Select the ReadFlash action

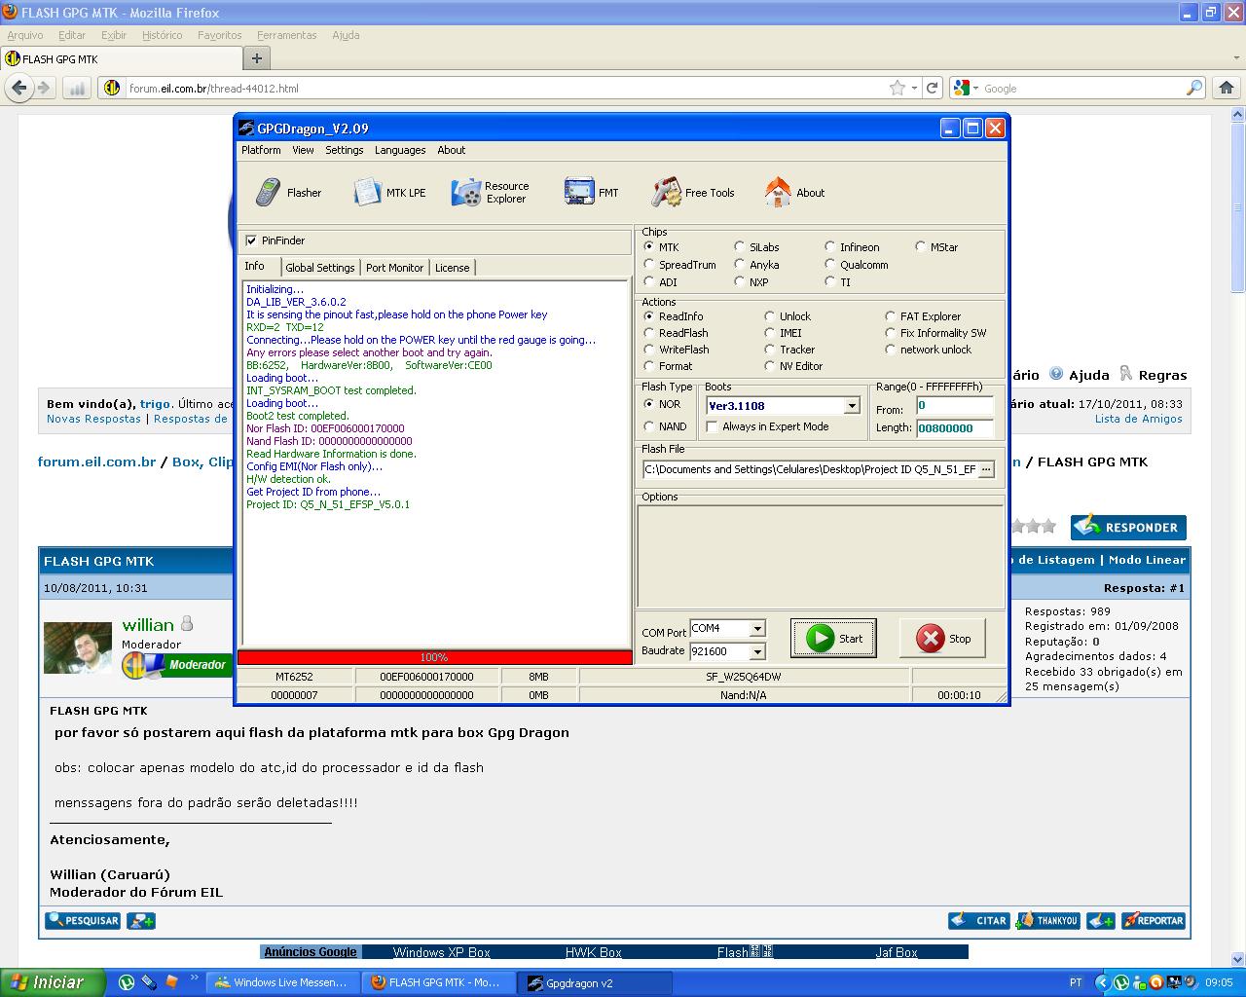pyautogui.click(x=649, y=333)
